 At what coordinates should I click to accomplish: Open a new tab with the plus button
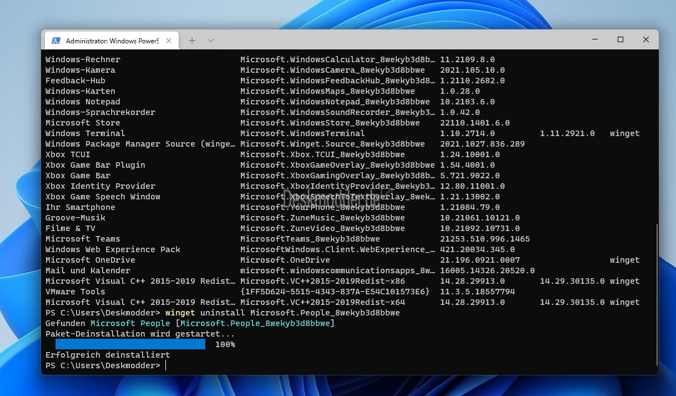click(192, 41)
